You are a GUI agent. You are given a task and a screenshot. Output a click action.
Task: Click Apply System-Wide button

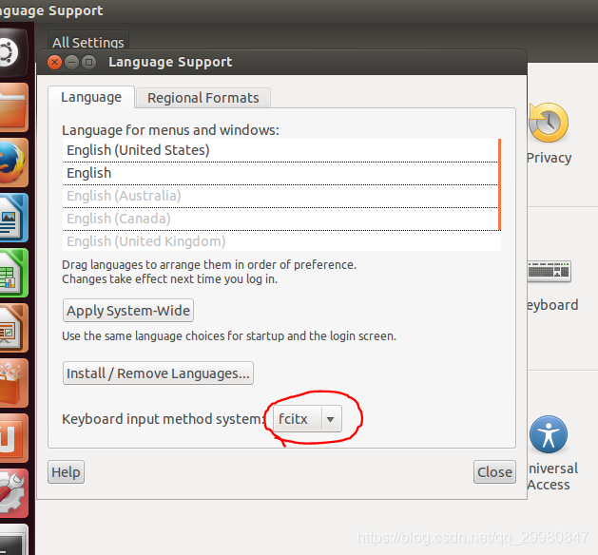[x=128, y=310]
